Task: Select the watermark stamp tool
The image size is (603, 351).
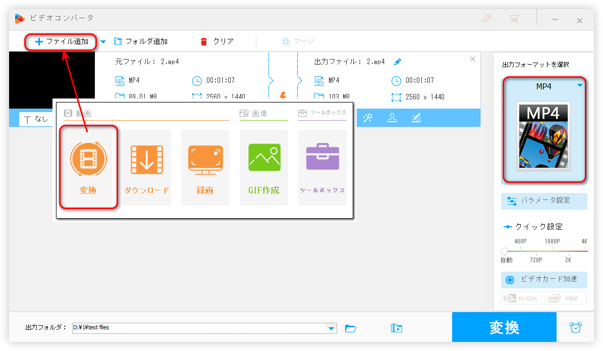Action: (392, 118)
